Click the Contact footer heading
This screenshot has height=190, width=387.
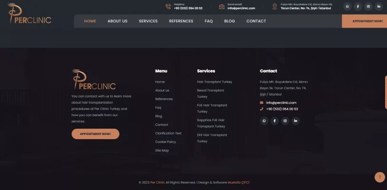[x=268, y=71]
